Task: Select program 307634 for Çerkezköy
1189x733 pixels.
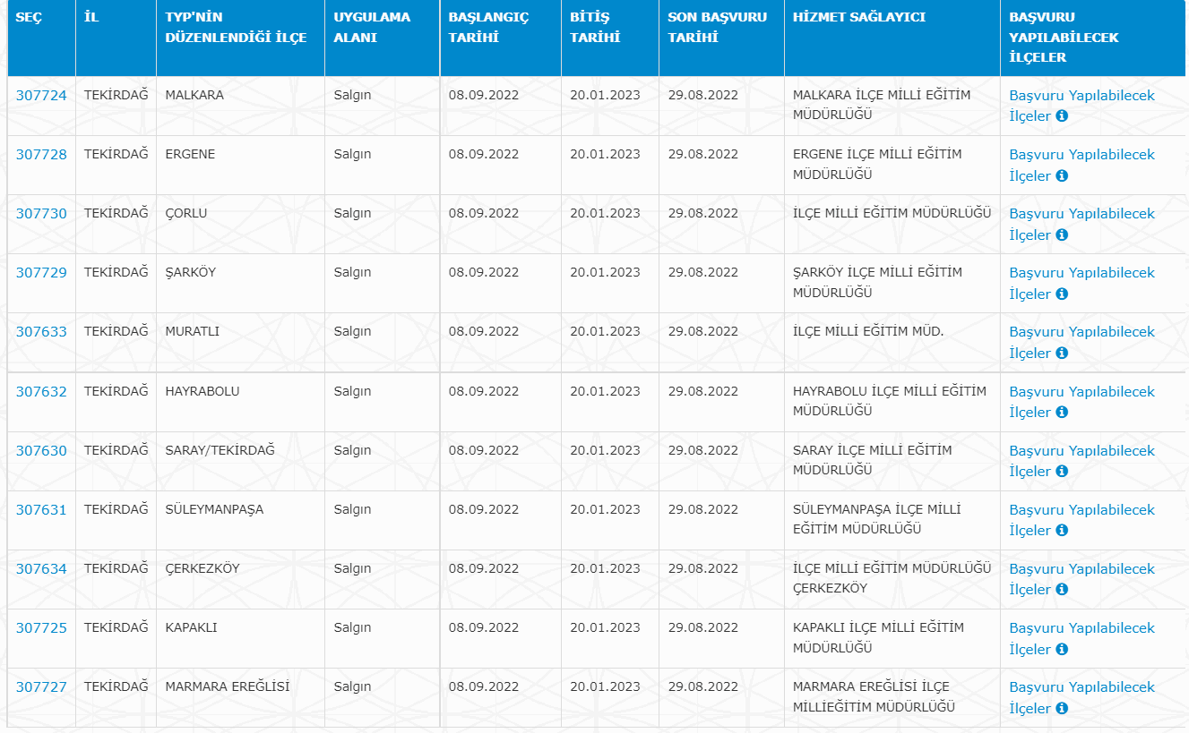Action: 41,569
